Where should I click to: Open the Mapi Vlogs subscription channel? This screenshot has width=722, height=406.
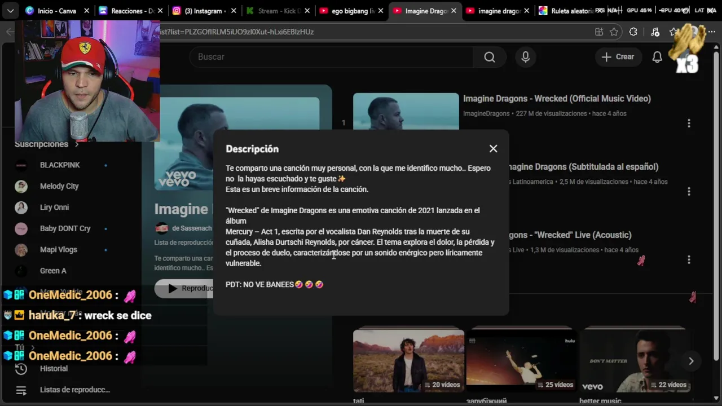(59, 250)
